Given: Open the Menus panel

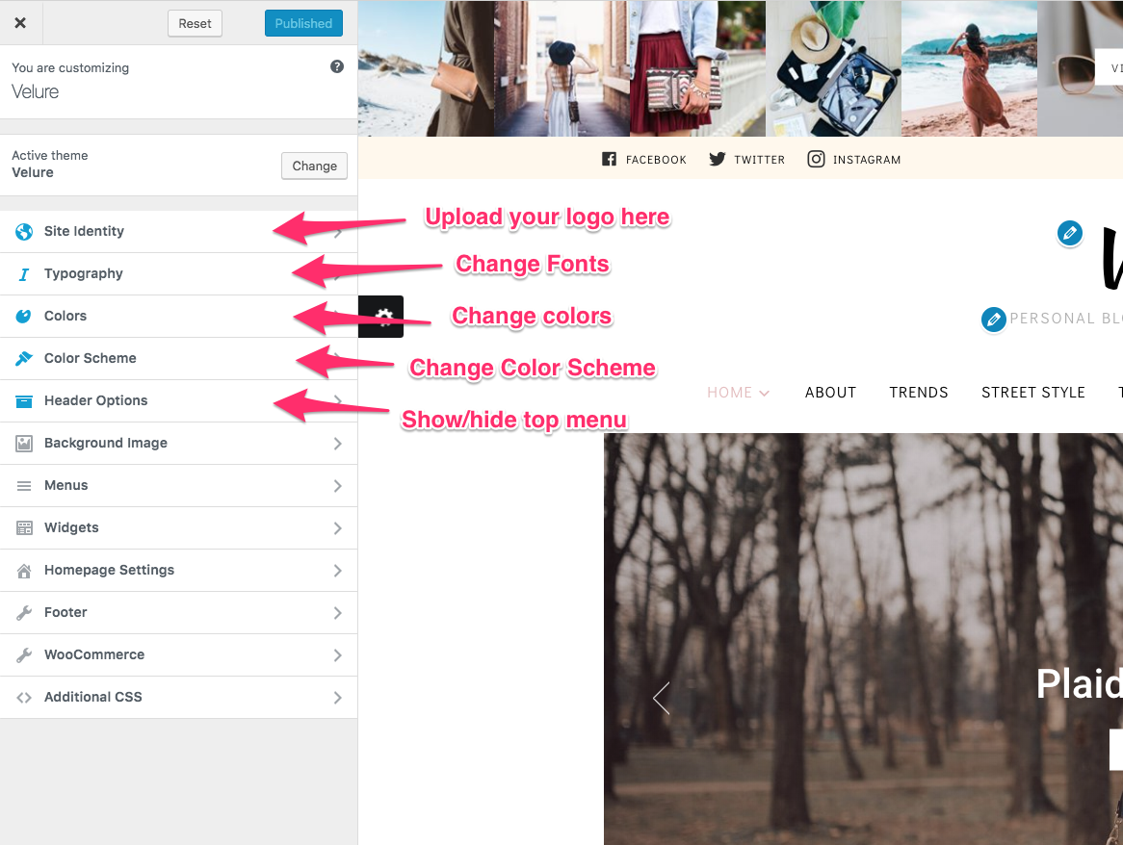Looking at the screenshot, I should 178,486.
